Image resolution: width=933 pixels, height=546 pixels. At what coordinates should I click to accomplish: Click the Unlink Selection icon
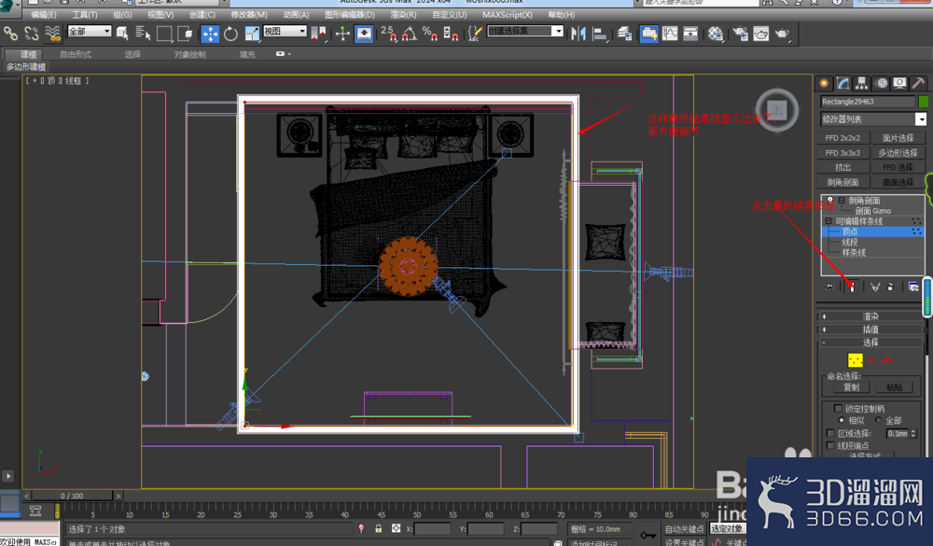32,34
